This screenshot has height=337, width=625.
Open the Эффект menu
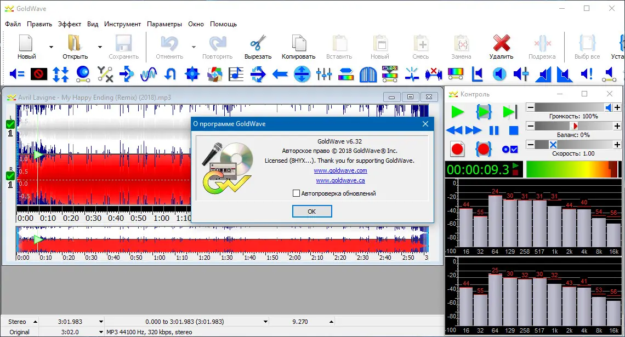click(x=69, y=24)
